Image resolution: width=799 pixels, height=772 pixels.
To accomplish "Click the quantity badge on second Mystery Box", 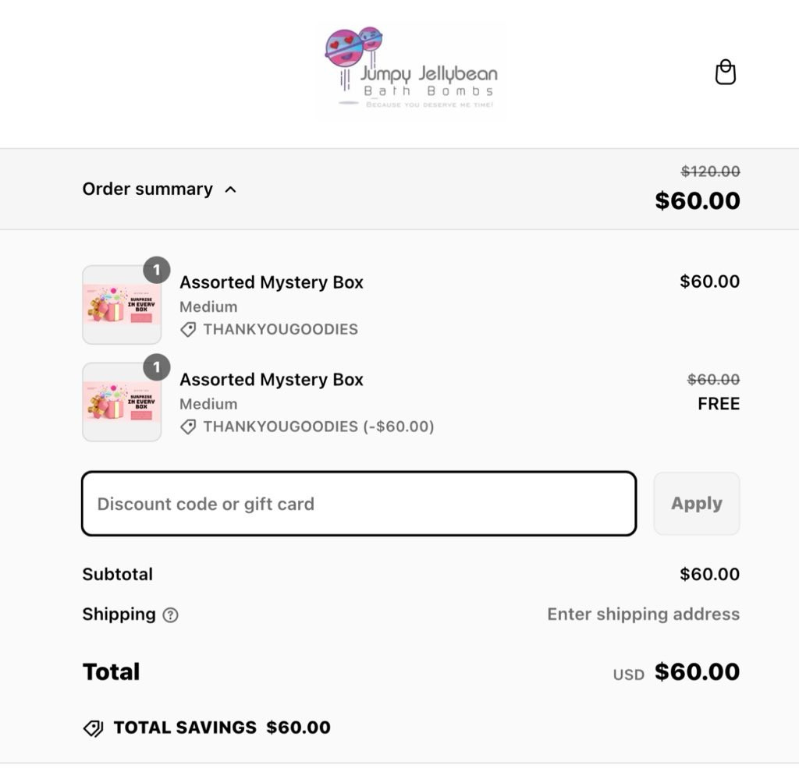I will 156,367.
